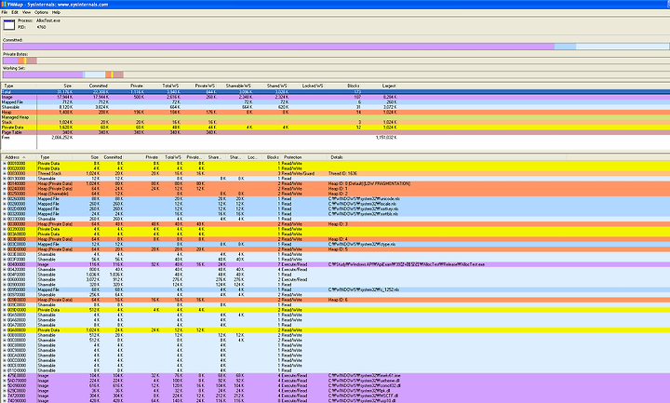Click the sortkey.nls mapped file details
Screen dimensions: 670x403
[x=363, y=209]
